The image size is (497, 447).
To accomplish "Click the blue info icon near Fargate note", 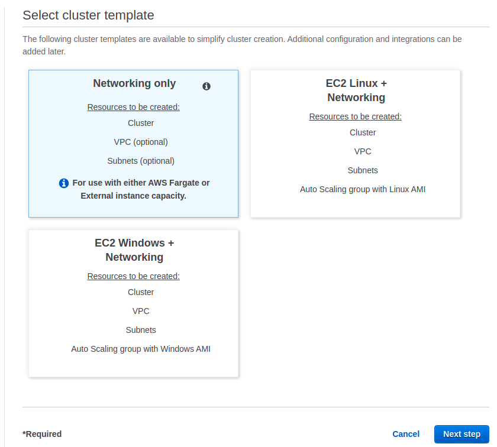I will 64,183.
